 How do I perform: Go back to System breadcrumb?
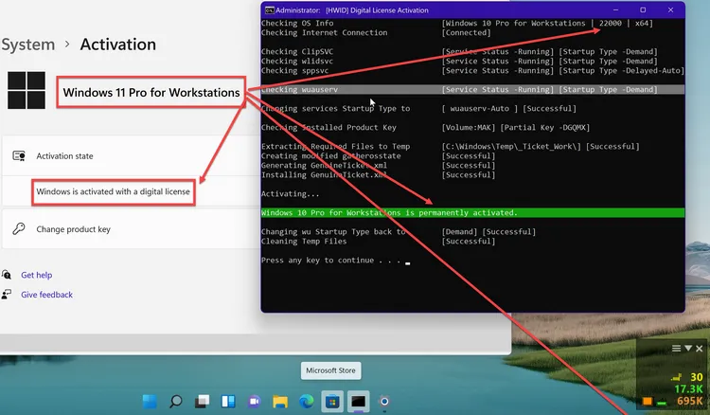pos(28,45)
